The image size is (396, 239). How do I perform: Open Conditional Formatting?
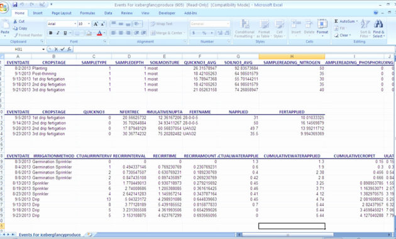coord(245,28)
